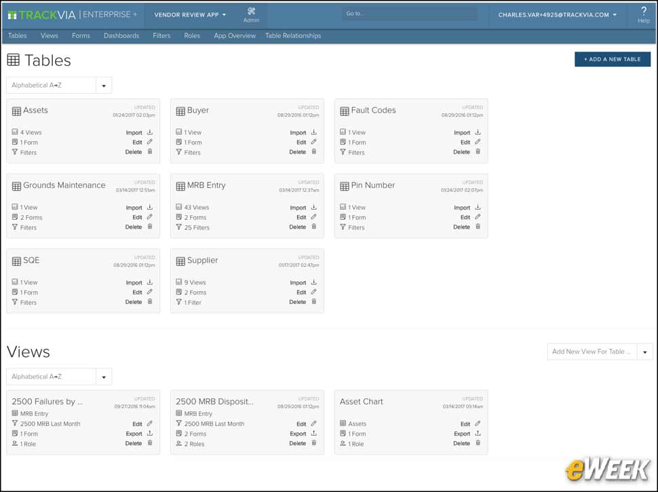
Task: Click Export on the 2500 MRB Disposit view
Action: (298, 434)
